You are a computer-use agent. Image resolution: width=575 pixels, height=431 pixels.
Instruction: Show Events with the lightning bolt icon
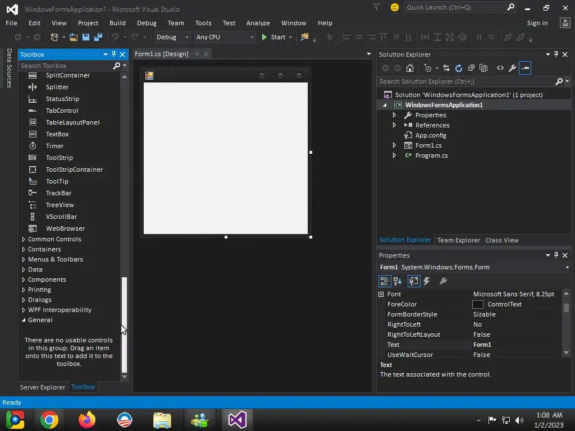click(427, 281)
